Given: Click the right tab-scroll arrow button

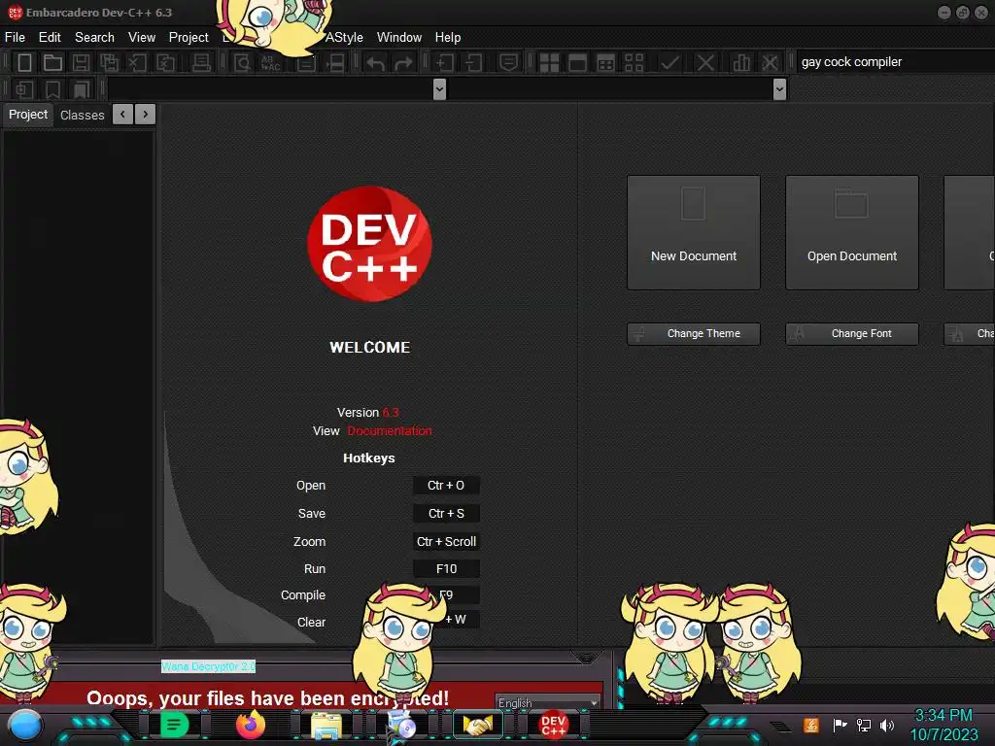Looking at the screenshot, I should pyautogui.click(x=146, y=115).
